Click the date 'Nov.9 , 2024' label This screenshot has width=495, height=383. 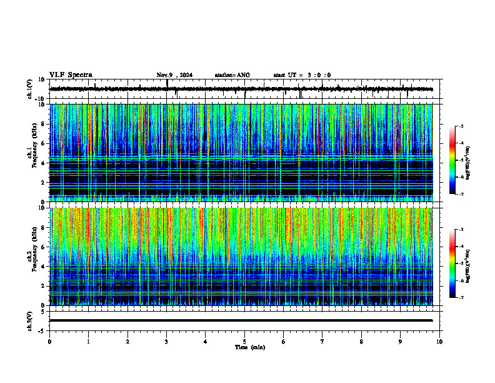tap(174, 75)
